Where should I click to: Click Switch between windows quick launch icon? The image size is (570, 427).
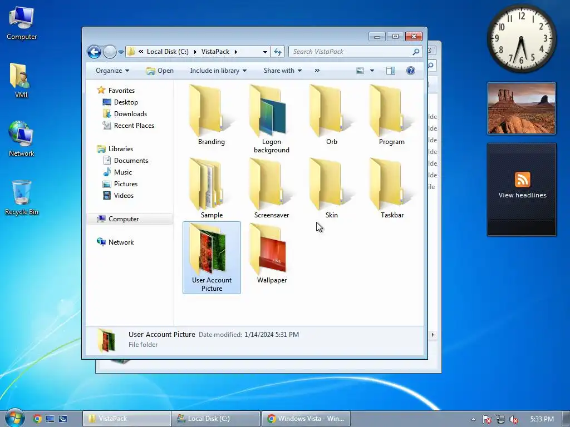coord(63,419)
